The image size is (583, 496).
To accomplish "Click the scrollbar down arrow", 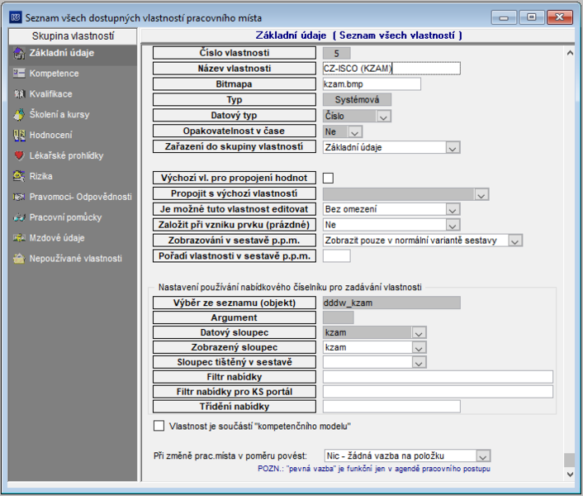I will click(x=570, y=474).
